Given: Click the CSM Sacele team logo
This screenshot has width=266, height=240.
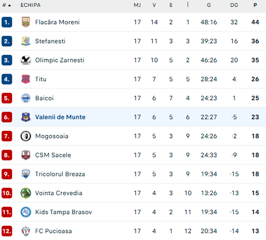Looking at the screenshot, I should click(26, 155).
